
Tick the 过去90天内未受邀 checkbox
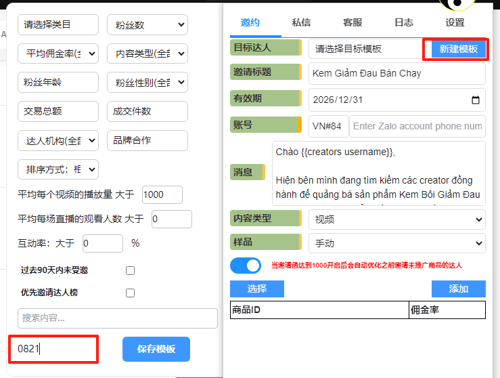pos(130,270)
